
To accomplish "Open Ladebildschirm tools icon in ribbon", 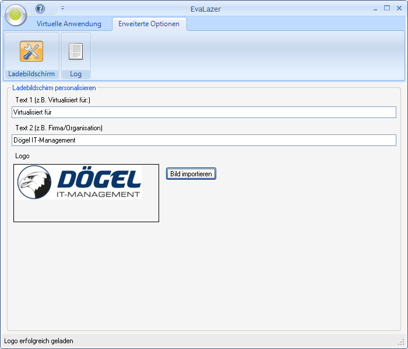I will (31, 52).
